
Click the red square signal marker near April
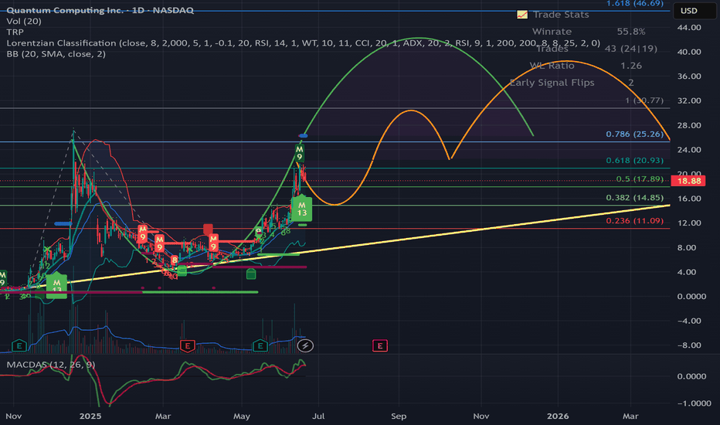[208, 229]
